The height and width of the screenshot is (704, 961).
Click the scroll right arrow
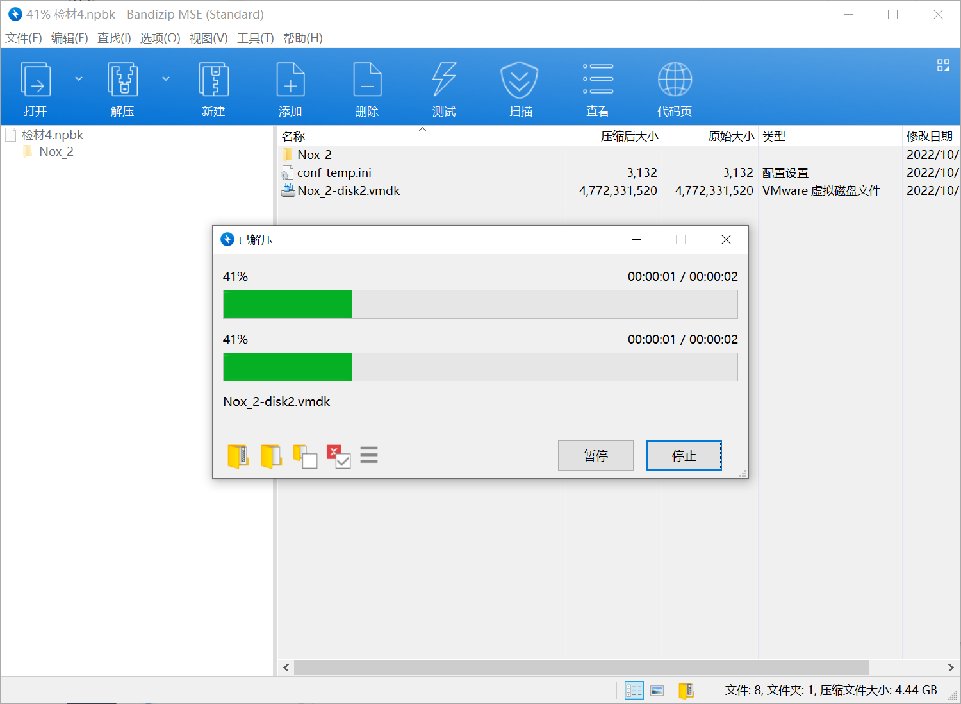pos(951,667)
